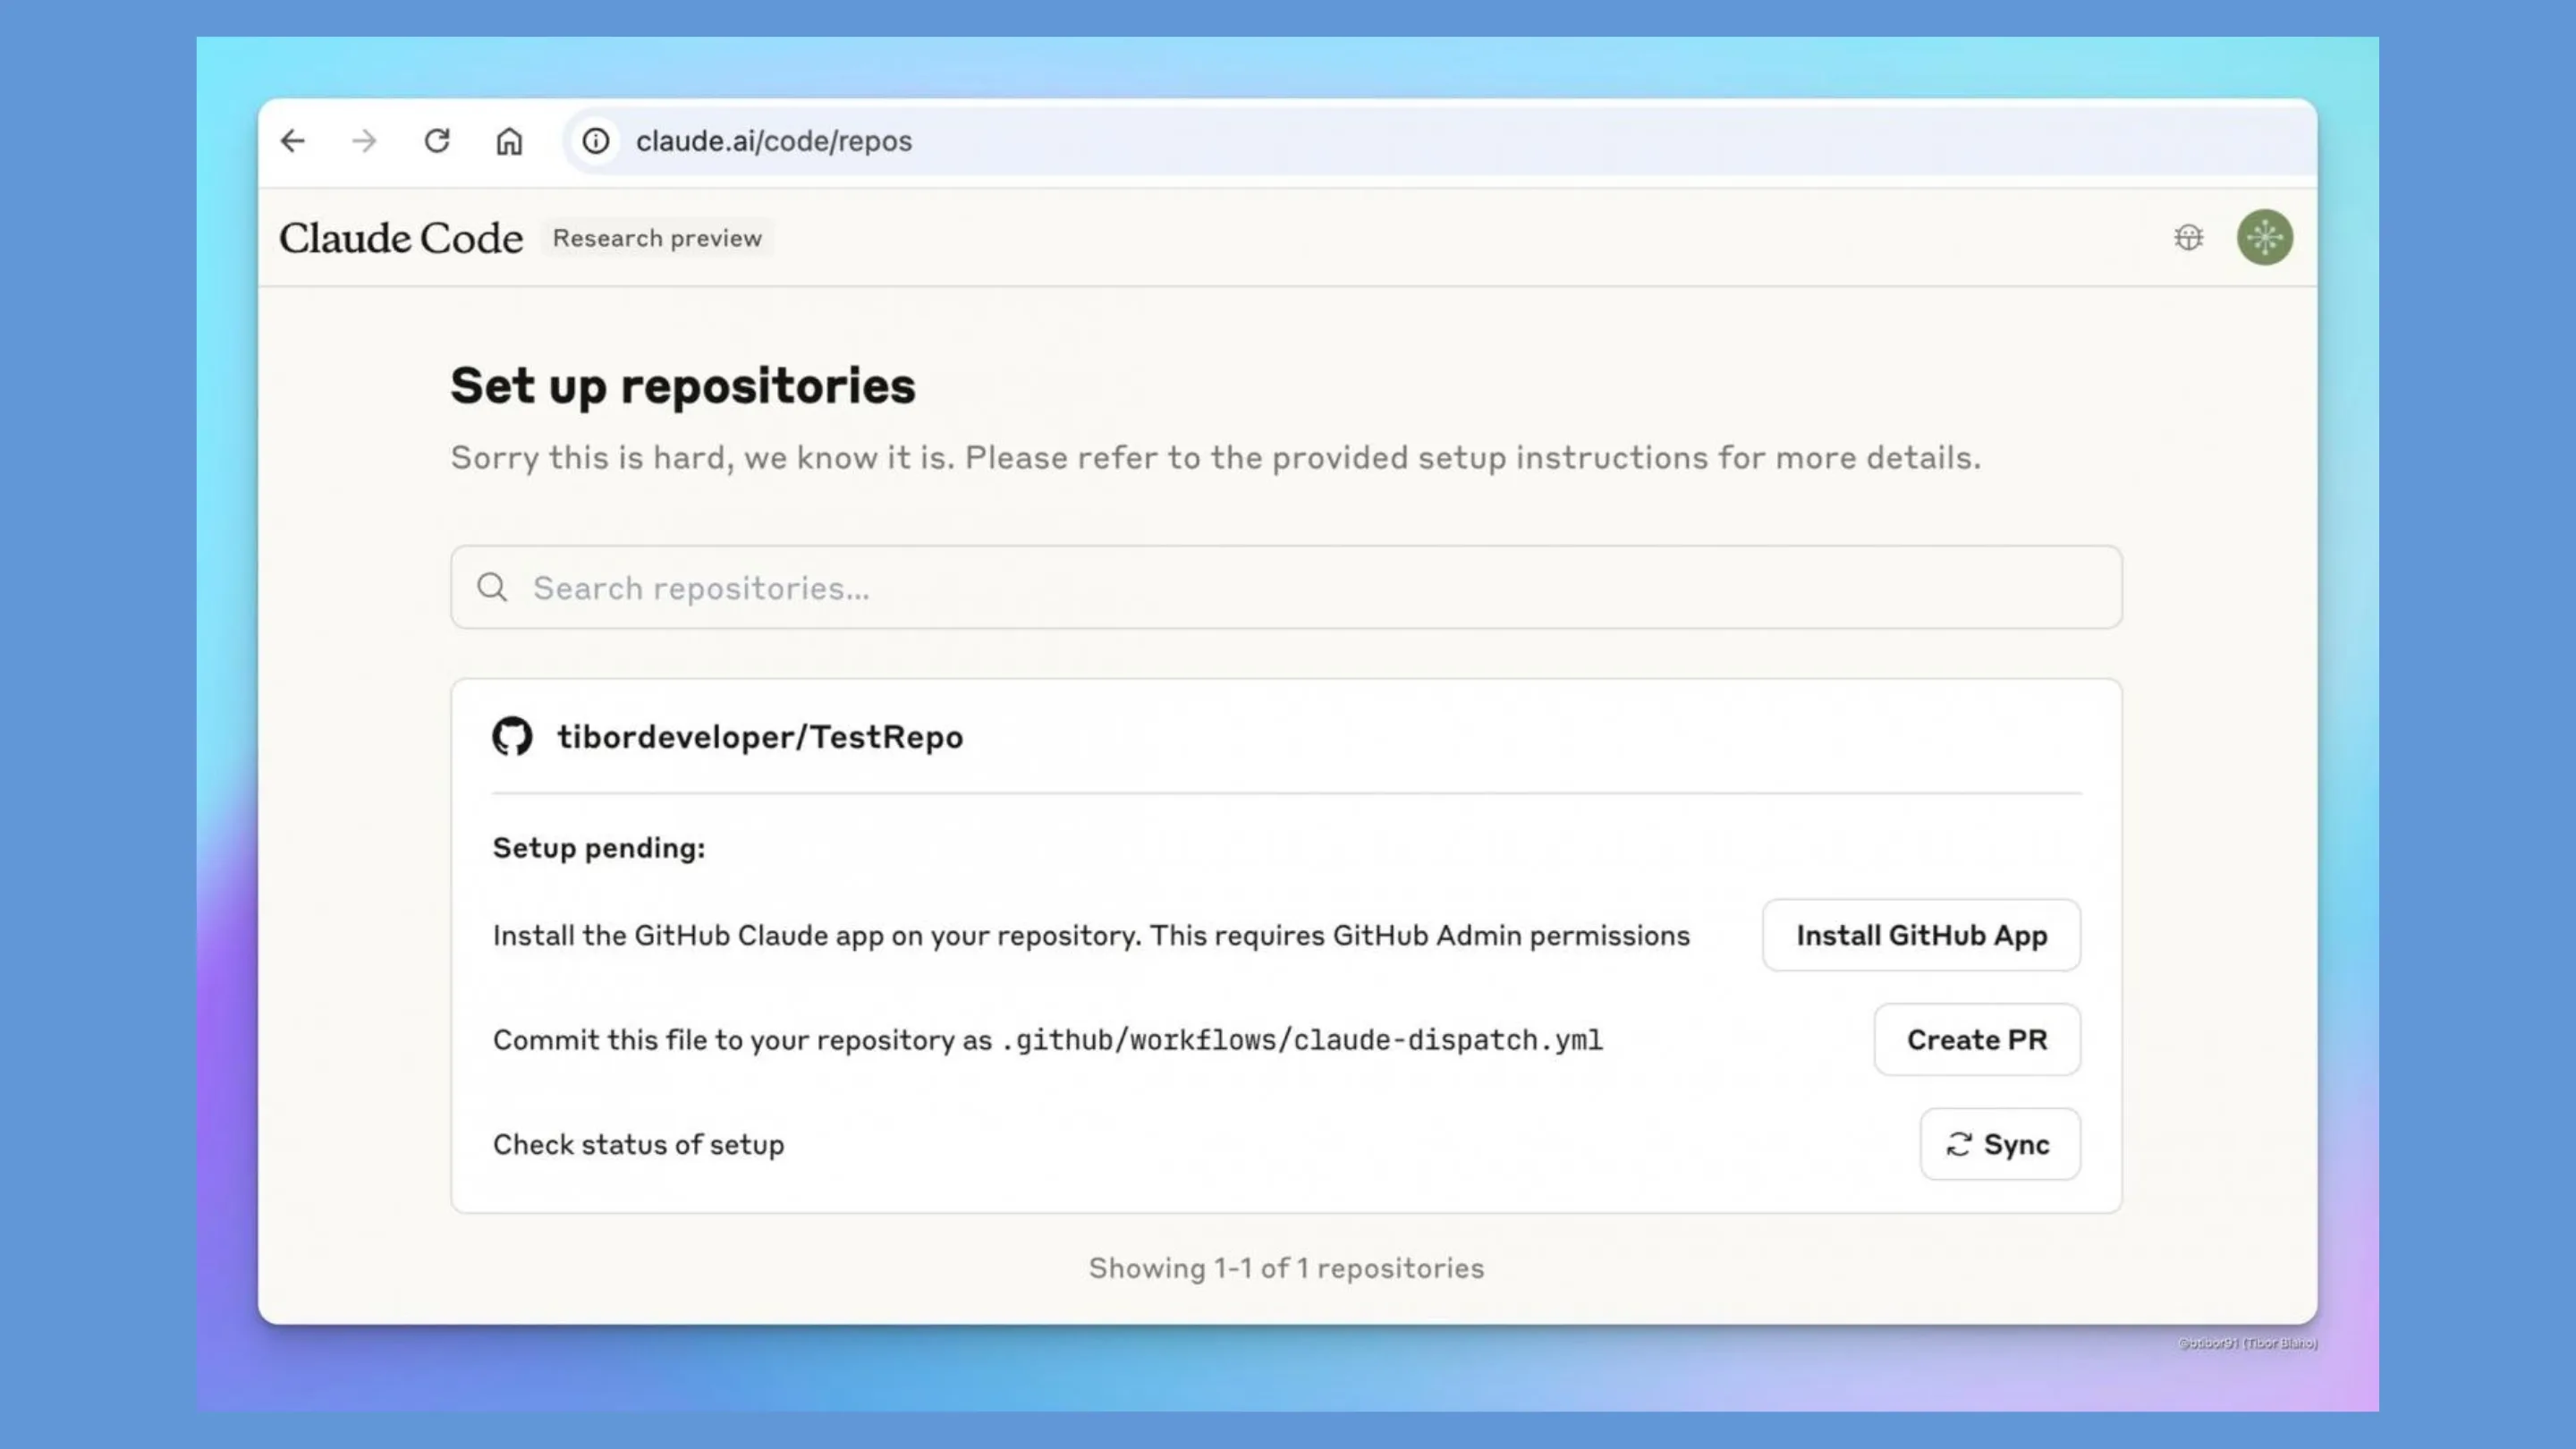Select the .github/workflows/claude-dispatch.yml file path

point(1302,1041)
